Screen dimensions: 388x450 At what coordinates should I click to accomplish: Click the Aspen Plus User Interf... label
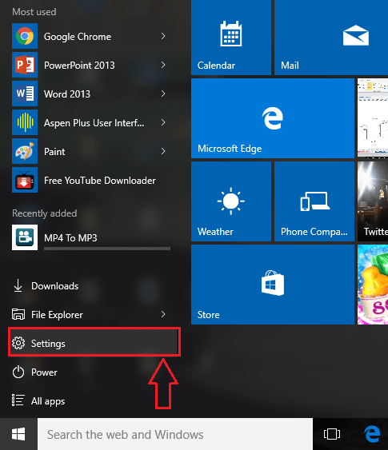tap(94, 123)
